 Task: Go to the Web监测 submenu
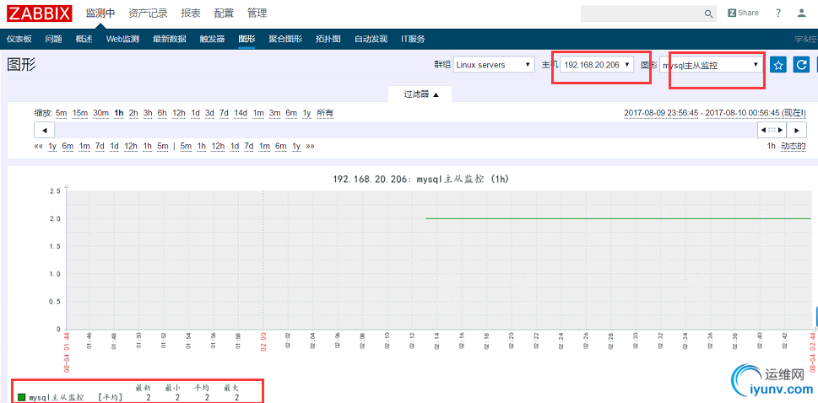click(x=122, y=39)
